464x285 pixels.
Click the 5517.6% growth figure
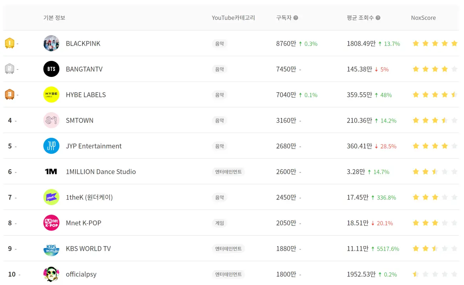(x=388, y=249)
